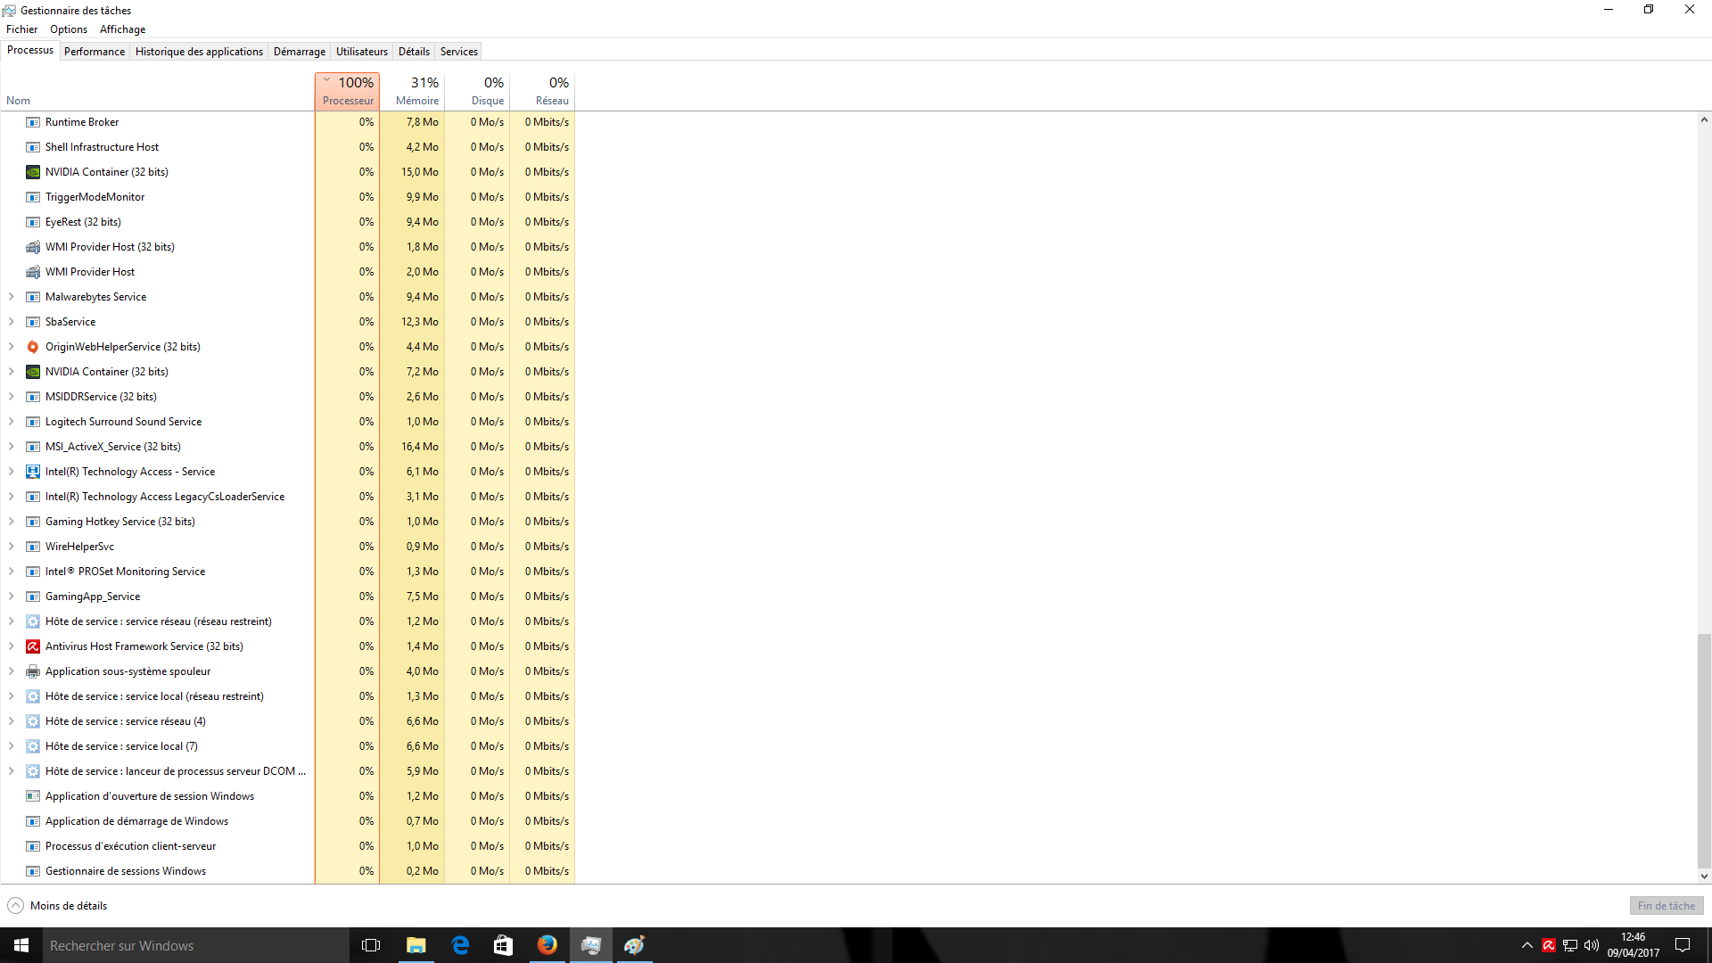1712x963 pixels.
Task: Open the Options menu
Action: [x=69, y=29]
